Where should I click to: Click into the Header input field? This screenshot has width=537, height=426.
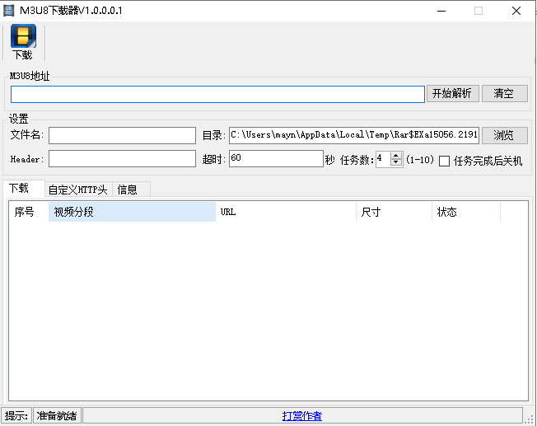[122, 159]
